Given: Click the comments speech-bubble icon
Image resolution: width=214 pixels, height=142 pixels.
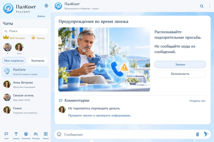Looking at the screenshot, I should 61,101.
